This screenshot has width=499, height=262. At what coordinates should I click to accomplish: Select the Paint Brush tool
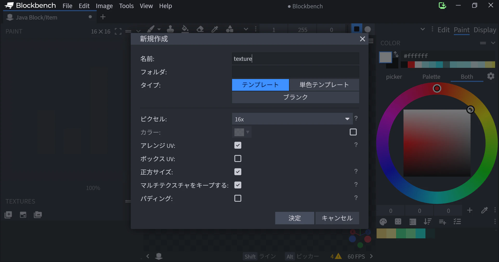point(151,29)
